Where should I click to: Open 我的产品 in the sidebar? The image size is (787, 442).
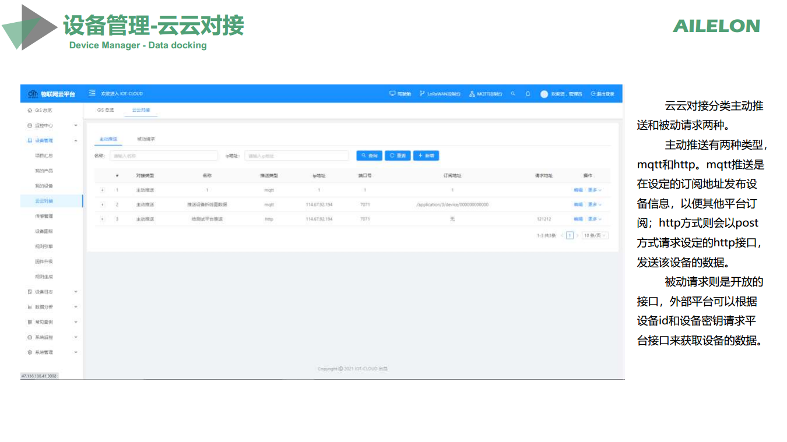click(x=44, y=171)
